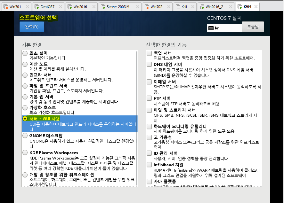Close the CentOS7 tab

tap(61, 7)
